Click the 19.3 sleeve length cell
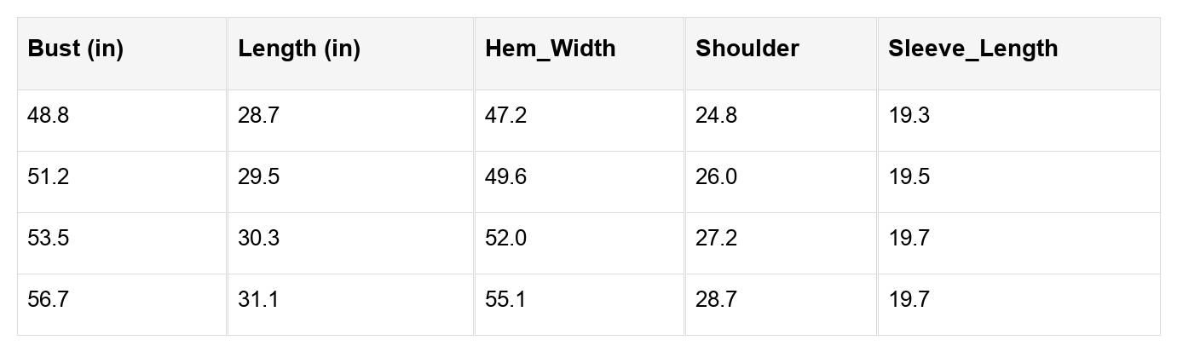 point(909,116)
